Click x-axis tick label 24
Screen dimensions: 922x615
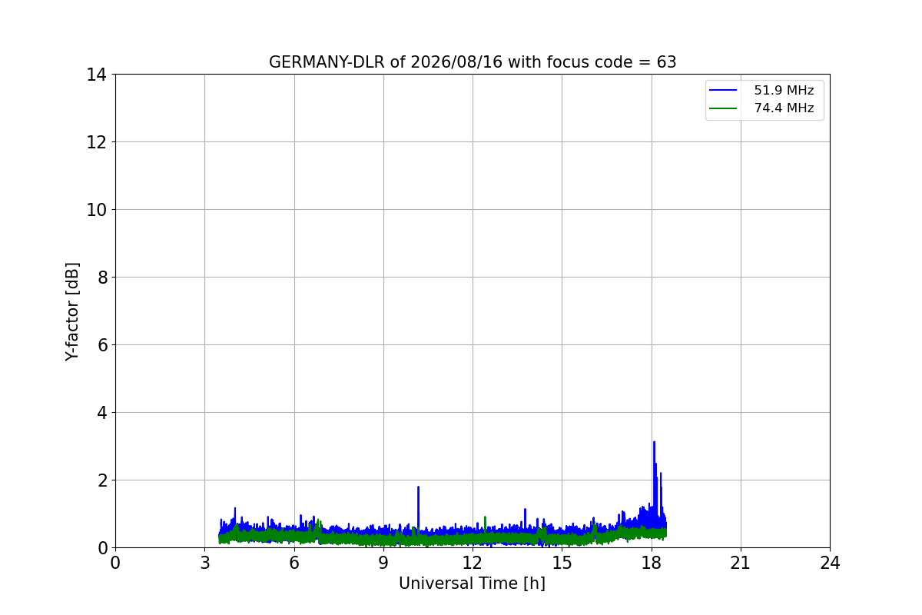pyautogui.click(x=830, y=563)
